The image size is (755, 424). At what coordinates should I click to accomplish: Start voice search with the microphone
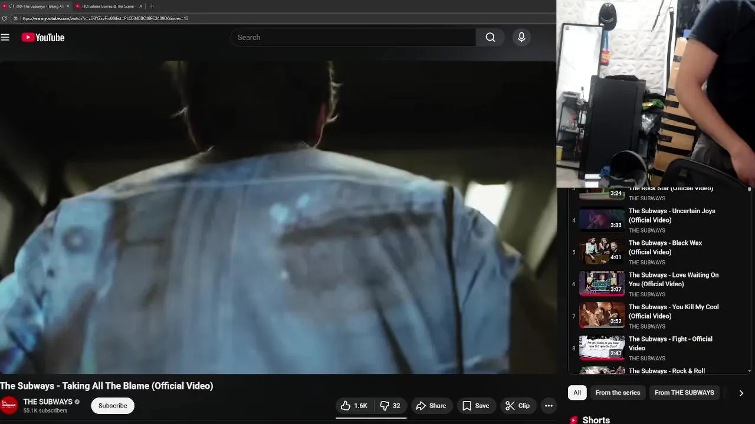point(521,37)
